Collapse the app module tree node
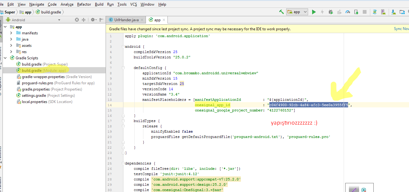 point(5,27)
